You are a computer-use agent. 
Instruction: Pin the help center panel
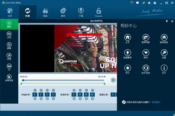[x=167, y=21]
